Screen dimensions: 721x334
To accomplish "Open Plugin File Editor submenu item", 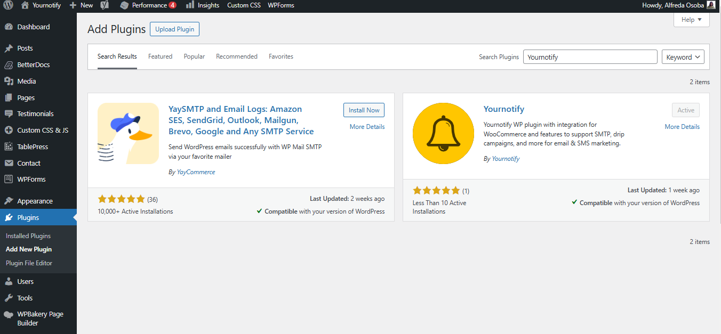I will tap(29, 263).
